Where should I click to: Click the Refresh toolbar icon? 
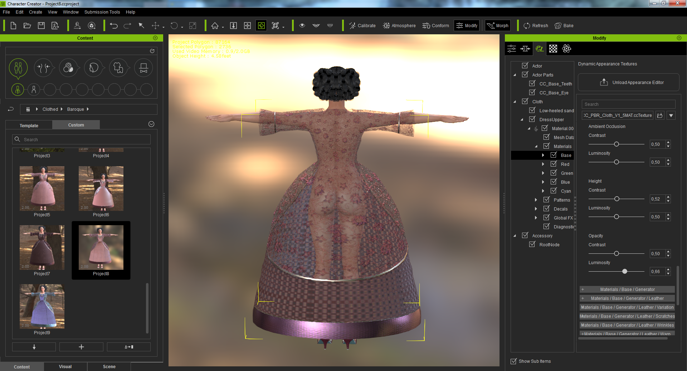point(536,26)
